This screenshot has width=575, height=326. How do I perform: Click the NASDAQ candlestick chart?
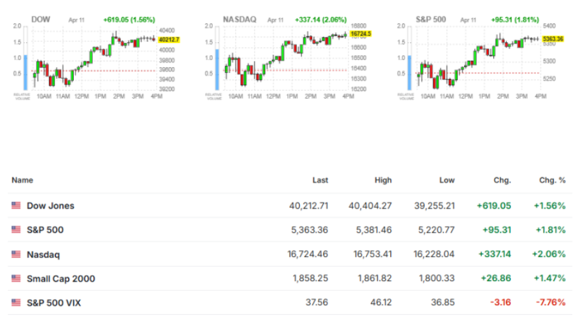tap(285, 59)
